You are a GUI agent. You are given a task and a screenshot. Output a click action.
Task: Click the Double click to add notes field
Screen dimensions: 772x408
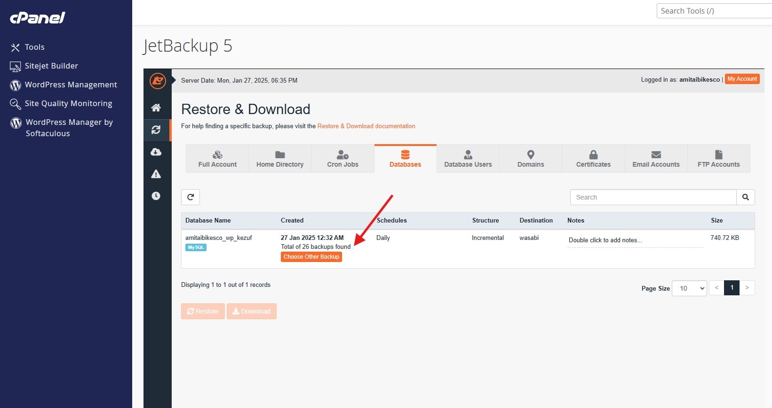point(635,240)
